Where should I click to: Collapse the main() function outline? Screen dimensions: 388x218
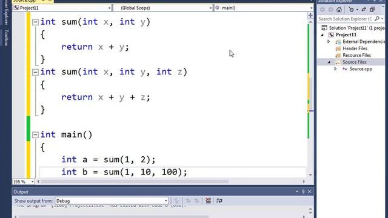(35, 135)
